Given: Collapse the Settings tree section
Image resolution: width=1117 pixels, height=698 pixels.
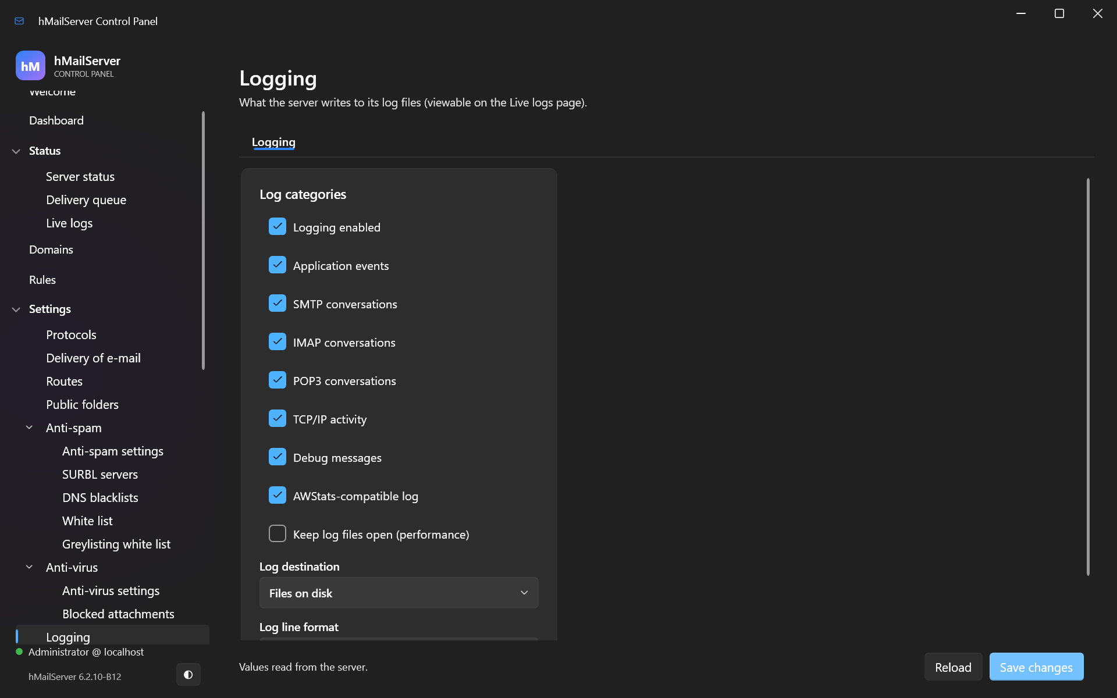Looking at the screenshot, I should pos(16,309).
